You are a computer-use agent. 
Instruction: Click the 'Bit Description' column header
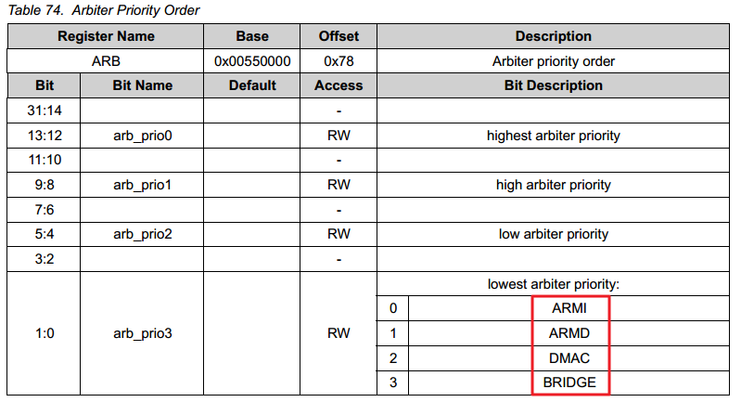553,85
